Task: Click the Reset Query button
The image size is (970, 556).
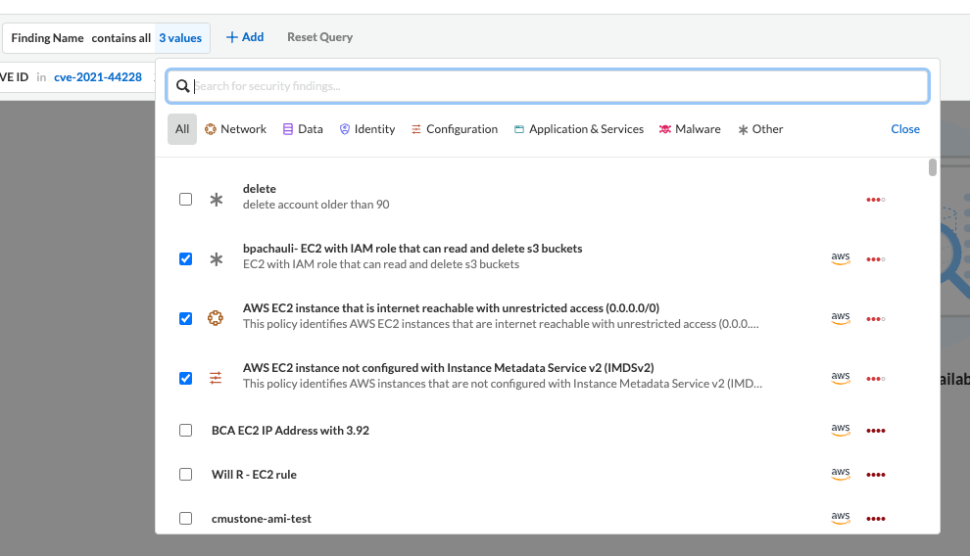Action: point(319,37)
